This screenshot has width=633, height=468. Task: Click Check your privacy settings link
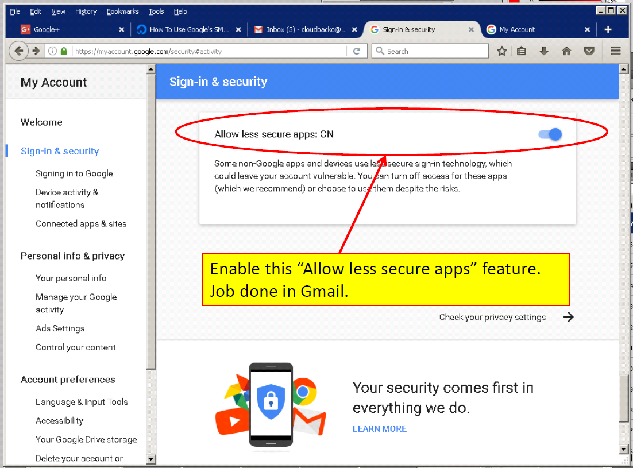492,317
